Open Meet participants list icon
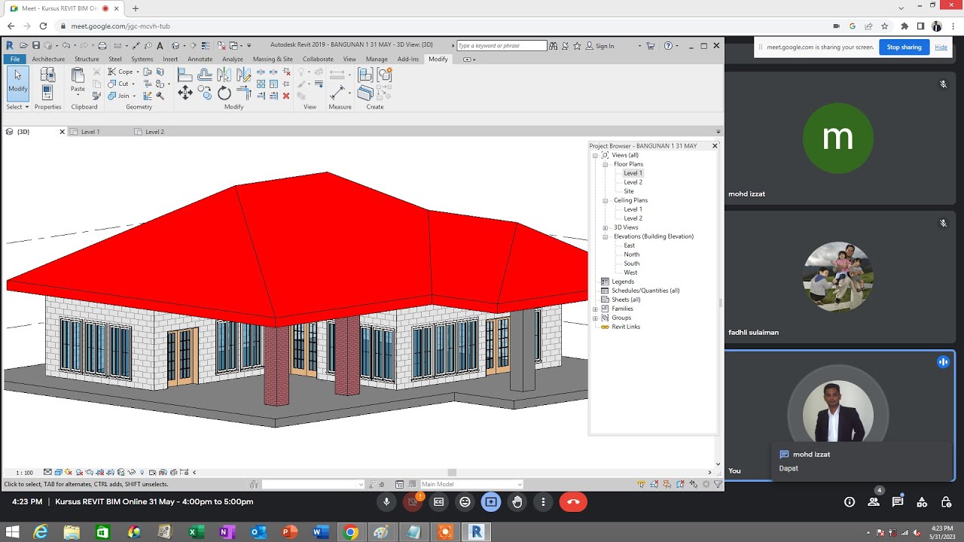 pos(874,502)
